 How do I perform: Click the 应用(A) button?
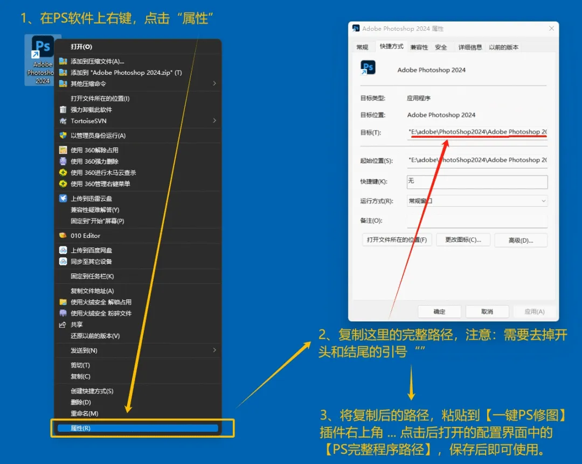tap(535, 312)
